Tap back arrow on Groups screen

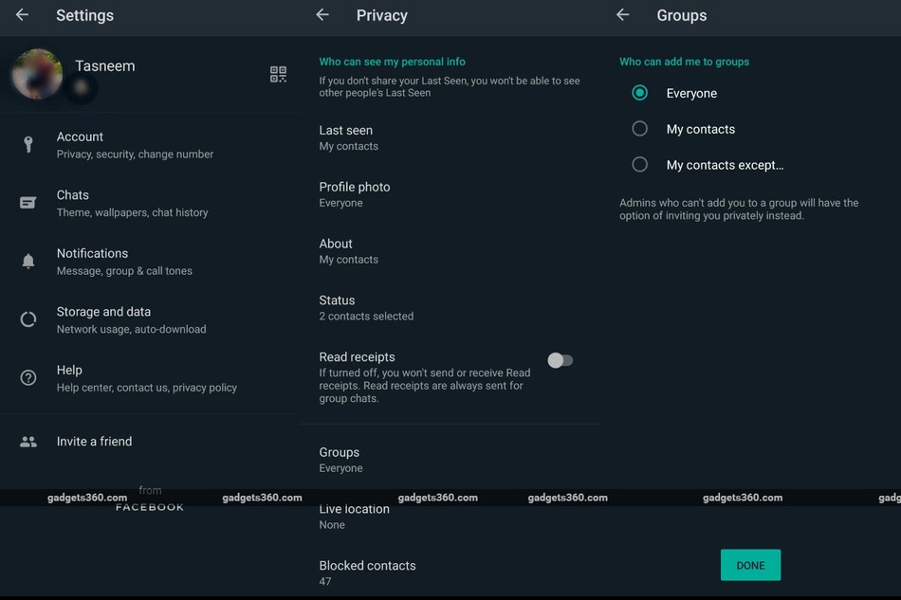pos(623,15)
